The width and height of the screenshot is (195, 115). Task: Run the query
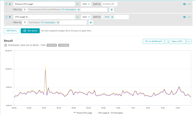click(30, 31)
